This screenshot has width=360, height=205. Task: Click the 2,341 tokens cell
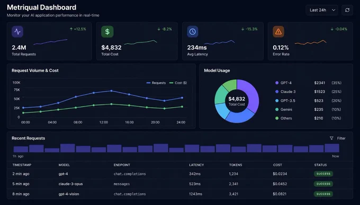click(x=233, y=184)
